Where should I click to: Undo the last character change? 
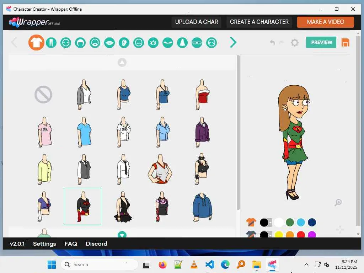[x=273, y=43]
